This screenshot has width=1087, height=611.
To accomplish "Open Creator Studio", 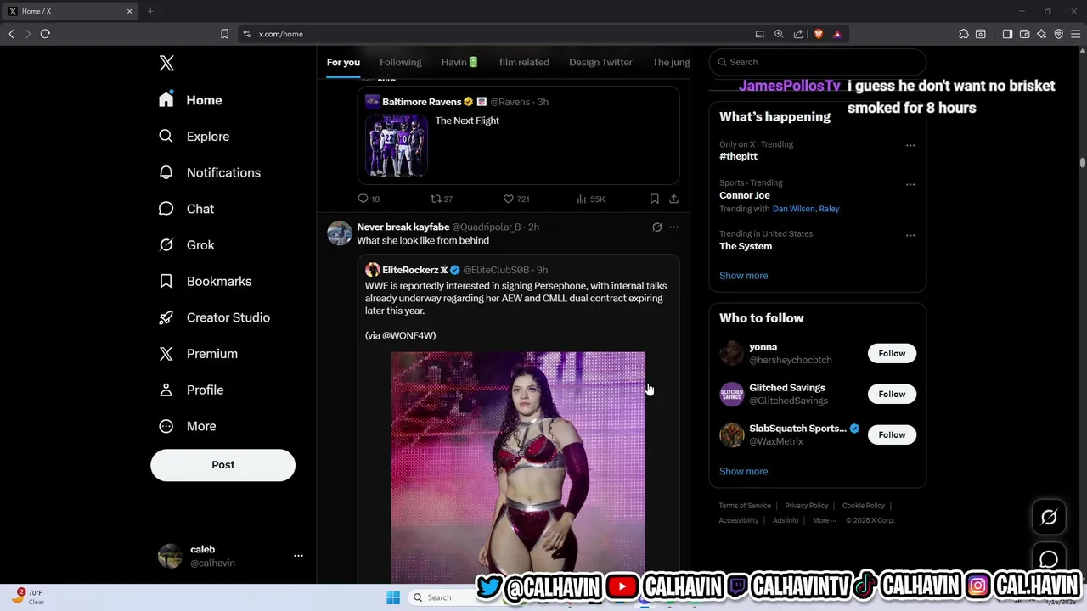I will [215, 317].
